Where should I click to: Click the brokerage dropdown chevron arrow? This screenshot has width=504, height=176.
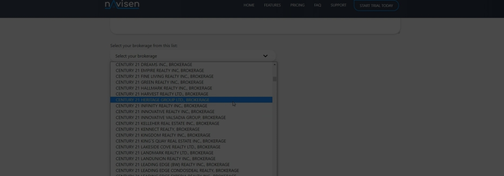(x=265, y=56)
